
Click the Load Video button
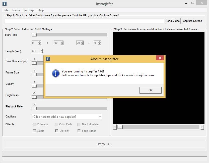point(173,21)
